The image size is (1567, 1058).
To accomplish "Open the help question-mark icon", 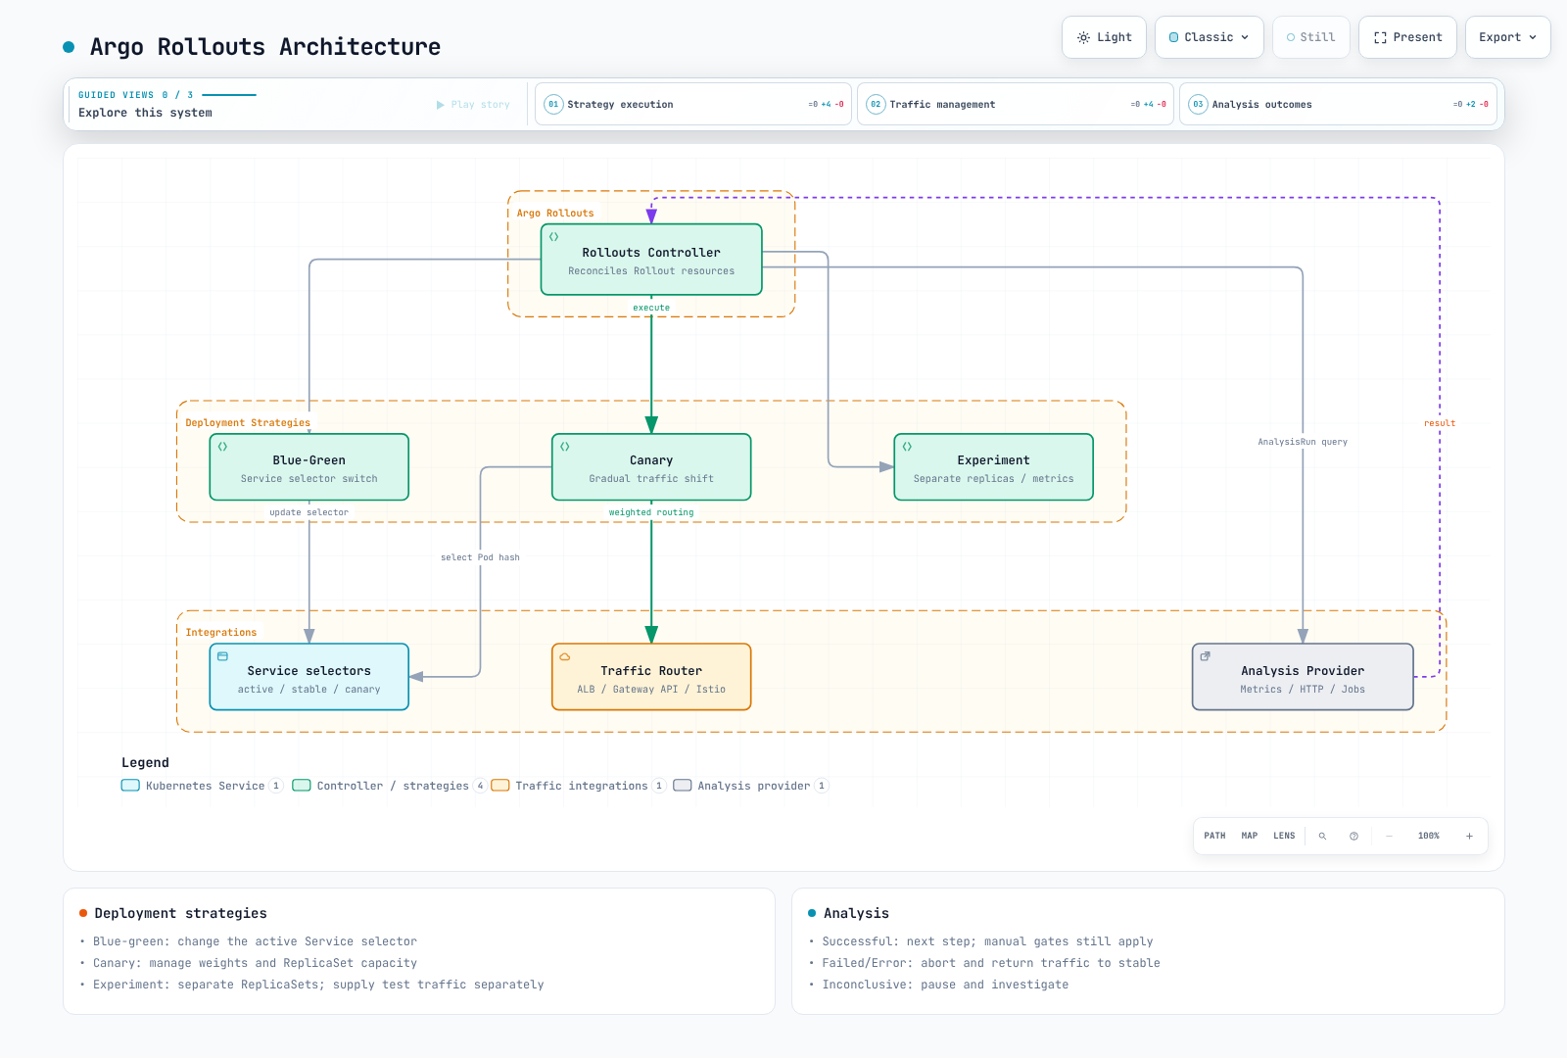I will coord(1353,836).
